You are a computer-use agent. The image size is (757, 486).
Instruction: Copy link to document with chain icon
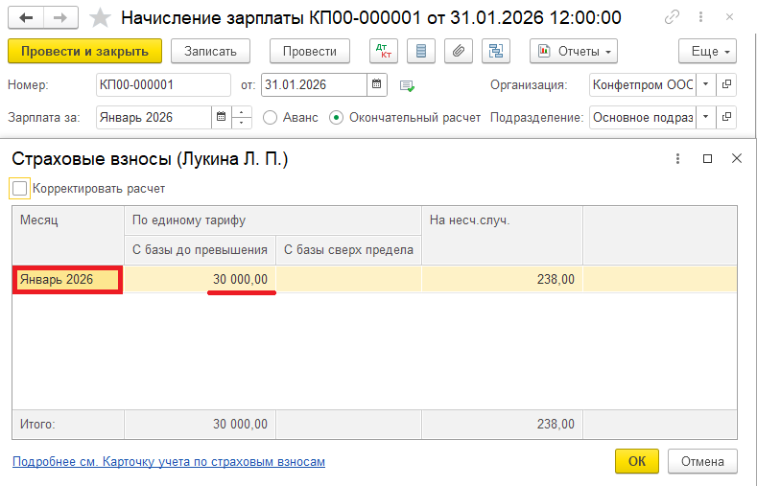pos(672,17)
